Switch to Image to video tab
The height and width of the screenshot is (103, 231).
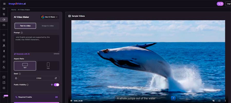(x=48, y=26)
